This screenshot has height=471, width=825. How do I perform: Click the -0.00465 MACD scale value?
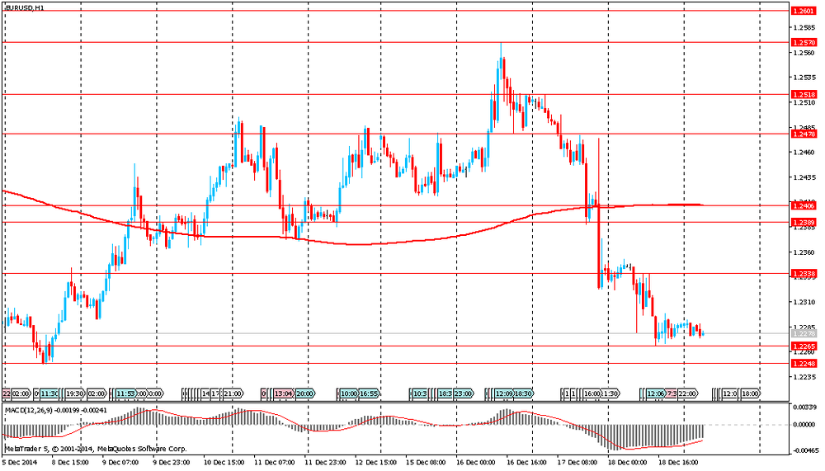[x=804, y=451]
